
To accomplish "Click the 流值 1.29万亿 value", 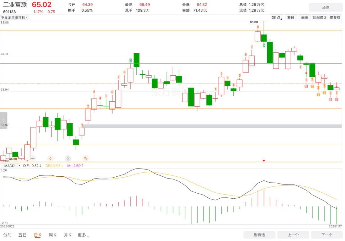I will pyautogui.click(x=256, y=10).
